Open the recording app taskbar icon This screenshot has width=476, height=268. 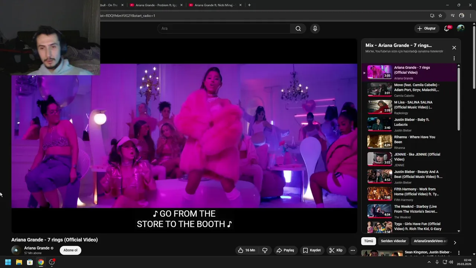52,262
